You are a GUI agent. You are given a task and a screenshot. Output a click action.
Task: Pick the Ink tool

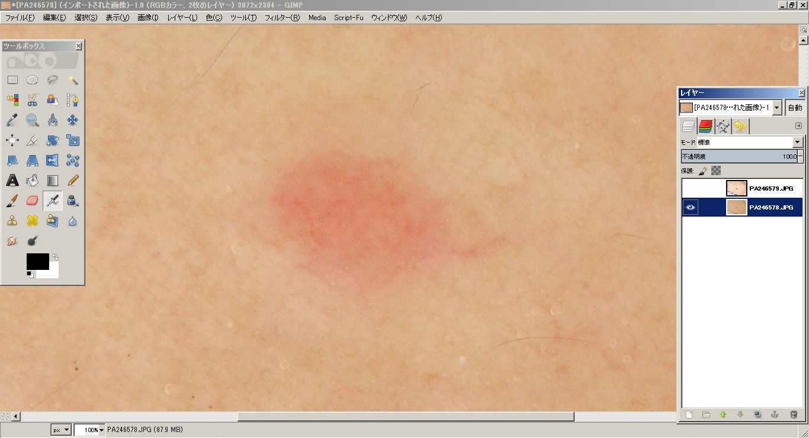[73, 201]
